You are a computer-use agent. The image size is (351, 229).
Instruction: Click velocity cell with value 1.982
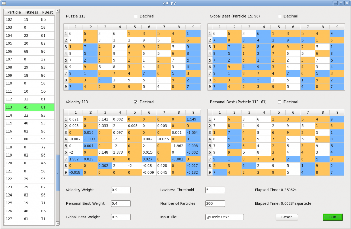(x=75, y=159)
